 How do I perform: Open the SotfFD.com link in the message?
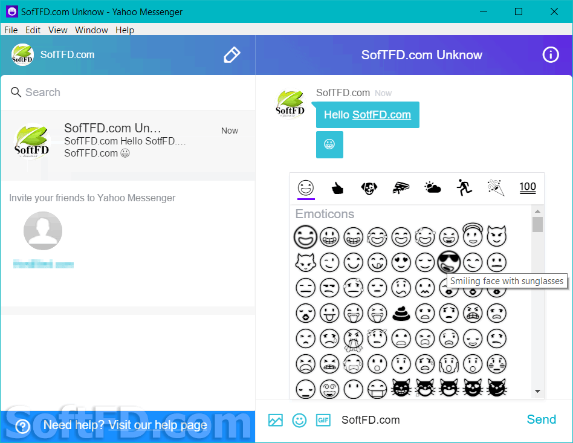[381, 115]
